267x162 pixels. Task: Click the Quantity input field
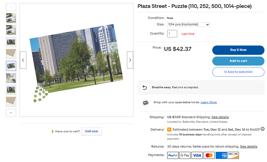[172, 34]
